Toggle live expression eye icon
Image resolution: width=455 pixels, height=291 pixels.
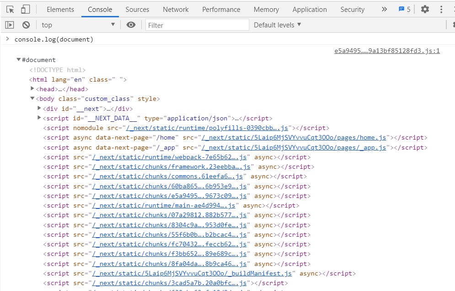(131, 25)
